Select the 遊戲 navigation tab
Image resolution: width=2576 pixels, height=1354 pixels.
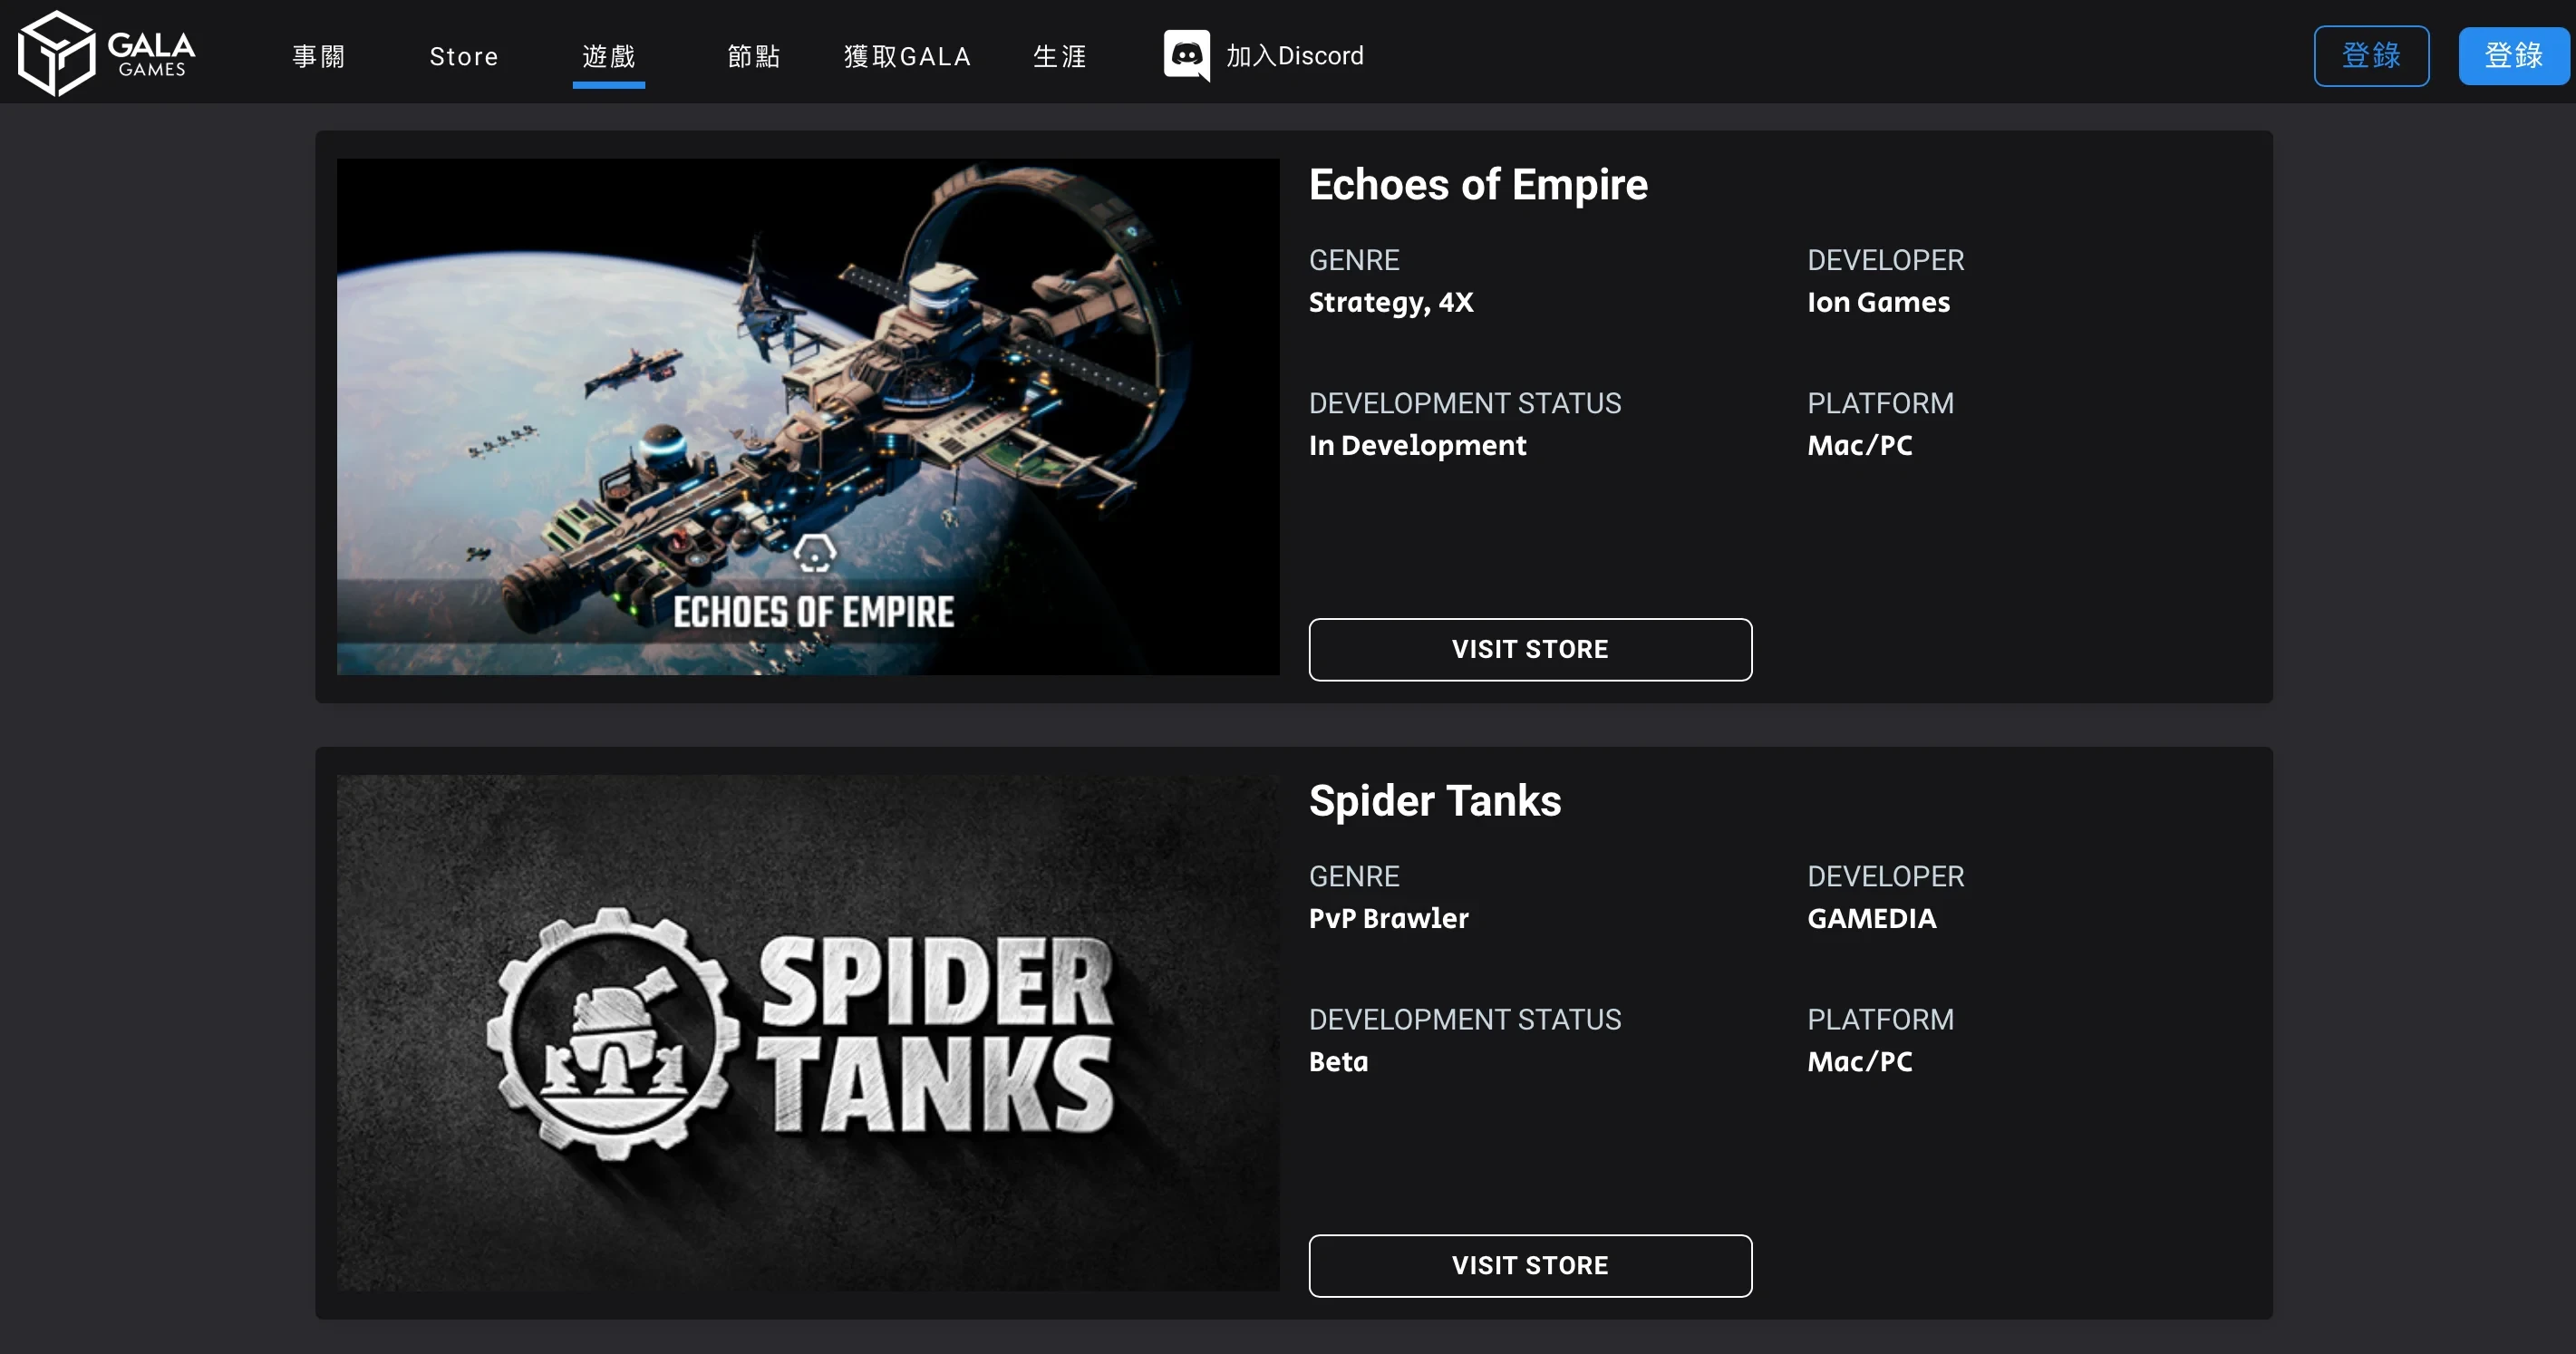pyautogui.click(x=609, y=56)
